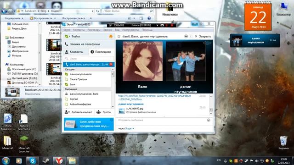Open the Bandicam recording bar dropdown arrow
Viewport: 294px width, 165px height.
coord(157,25)
